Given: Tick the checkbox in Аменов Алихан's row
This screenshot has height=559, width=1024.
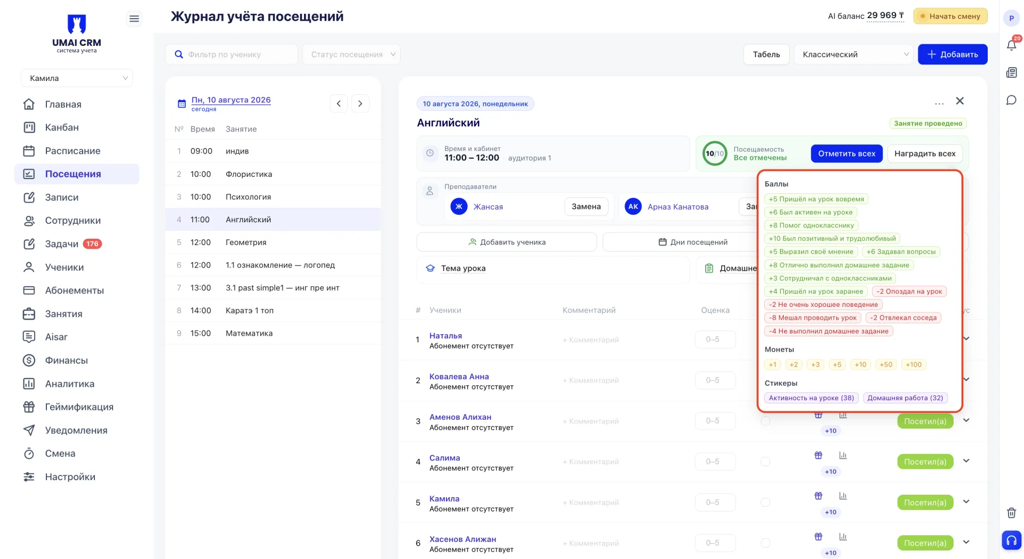Looking at the screenshot, I should point(765,421).
